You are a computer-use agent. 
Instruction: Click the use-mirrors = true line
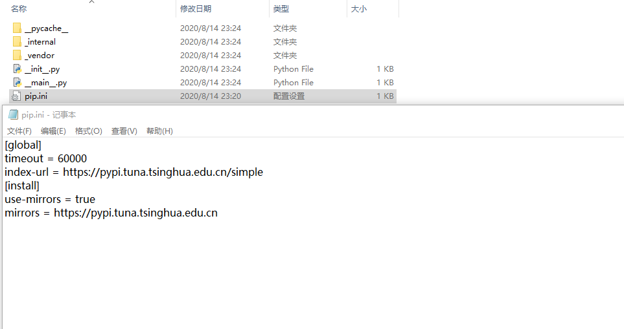coord(50,199)
